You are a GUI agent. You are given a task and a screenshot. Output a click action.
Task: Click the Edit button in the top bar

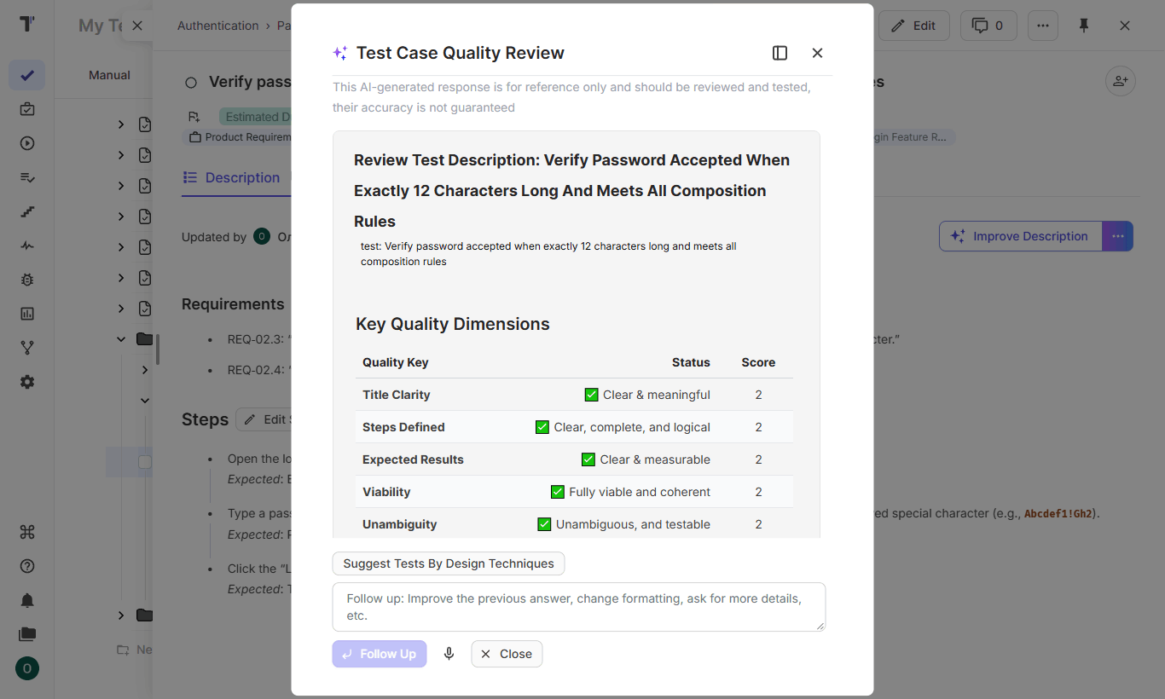913,26
